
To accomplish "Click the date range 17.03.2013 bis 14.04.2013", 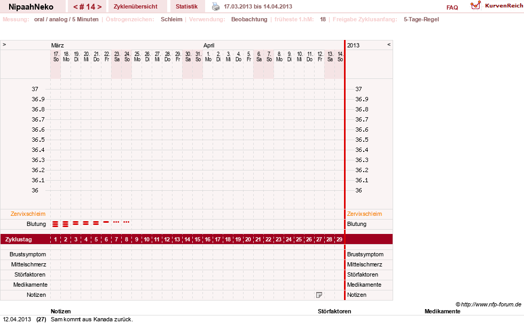I will 257,6.
